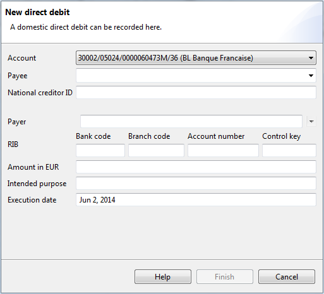Image resolution: width=324 pixels, height=294 pixels.
Task: Select the Account combo box showing BL Banque Francaise
Action: [x=196, y=58]
